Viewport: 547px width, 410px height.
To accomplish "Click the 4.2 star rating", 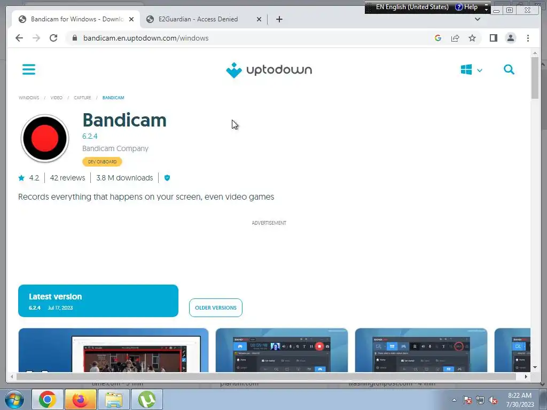I will 29,178.
